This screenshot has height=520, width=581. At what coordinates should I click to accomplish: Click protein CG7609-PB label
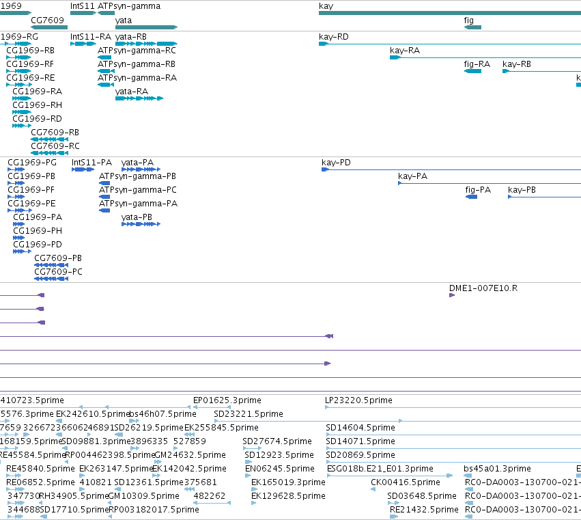[x=58, y=258]
